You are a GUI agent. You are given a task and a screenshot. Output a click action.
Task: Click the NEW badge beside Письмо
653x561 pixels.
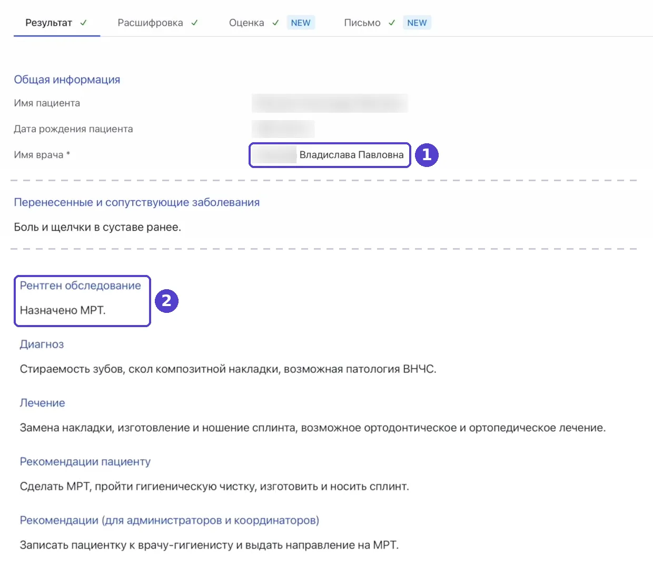click(x=417, y=23)
